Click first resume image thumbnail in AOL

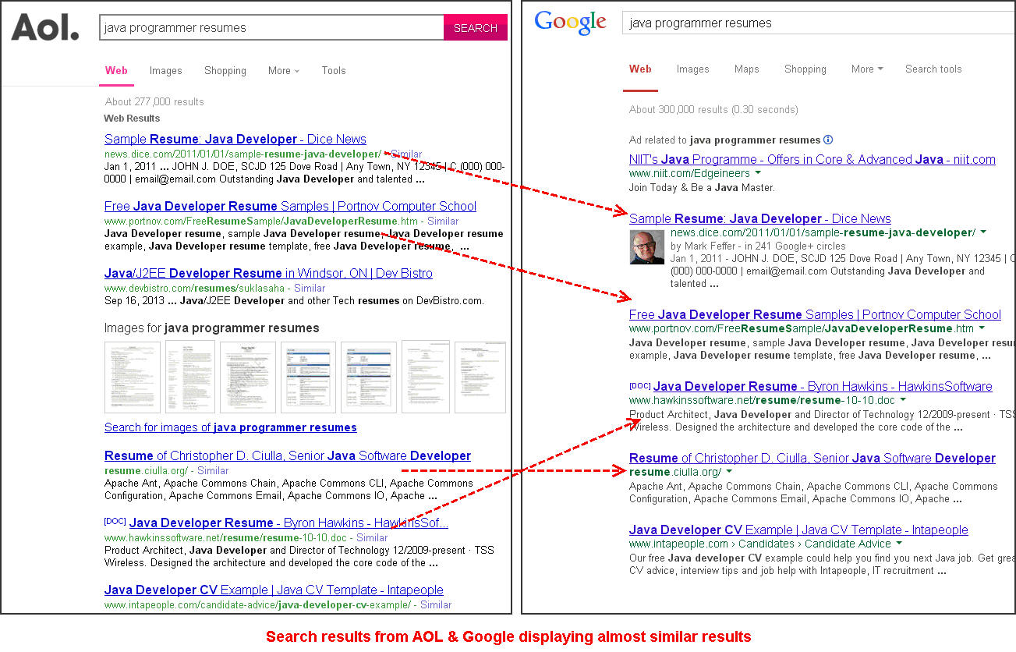tap(133, 377)
